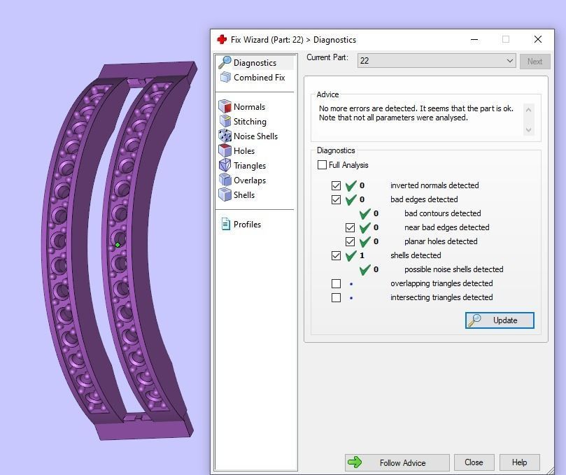Uncheck the near bad edges detected checkbox
The image size is (566, 475).
point(350,227)
